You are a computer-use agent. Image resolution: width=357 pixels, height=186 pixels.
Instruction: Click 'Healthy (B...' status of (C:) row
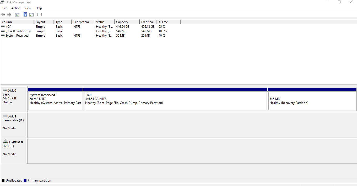pyautogui.click(x=104, y=27)
